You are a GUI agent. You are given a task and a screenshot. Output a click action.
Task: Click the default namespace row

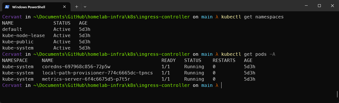pos(46,29)
